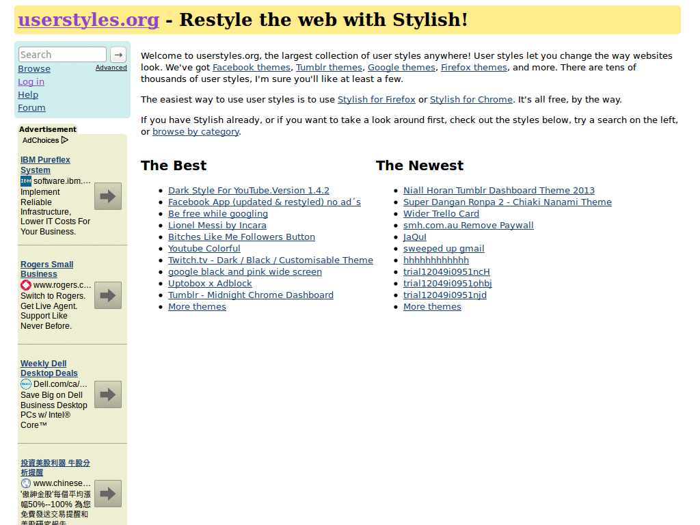Open the Help link in sidebar
Viewport: 700px width, 525px height.
(x=28, y=94)
